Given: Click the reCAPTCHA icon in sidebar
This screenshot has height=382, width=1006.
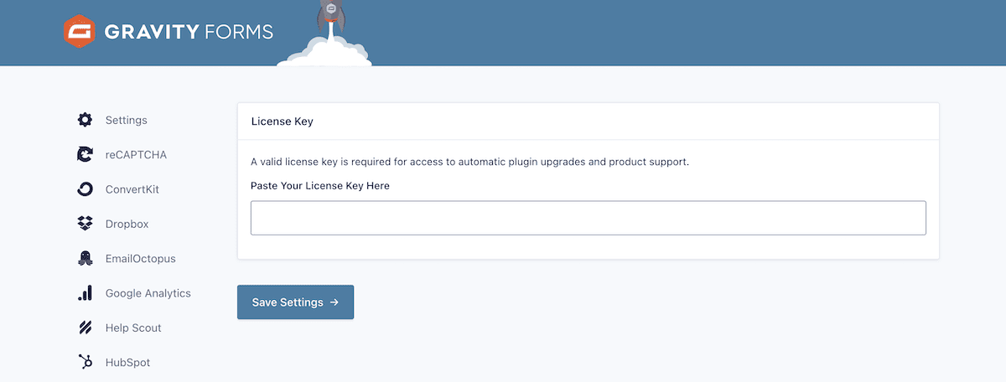Looking at the screenshot, I should click(x=85, y=154).
